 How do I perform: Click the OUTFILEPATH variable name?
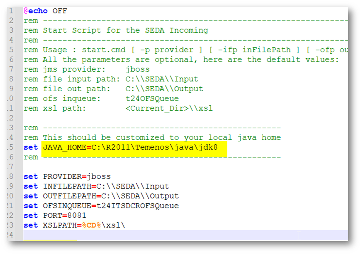click(69, 196)
